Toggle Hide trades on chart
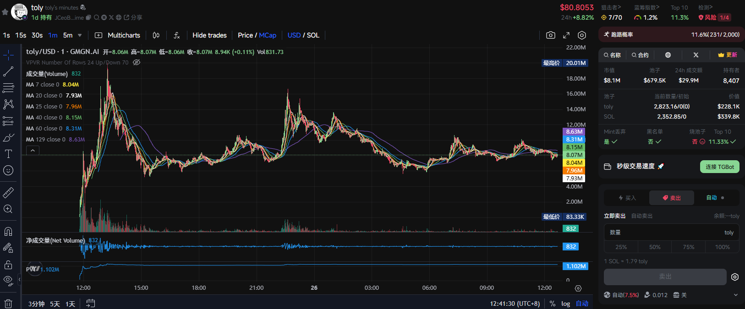 click(209, 35)
